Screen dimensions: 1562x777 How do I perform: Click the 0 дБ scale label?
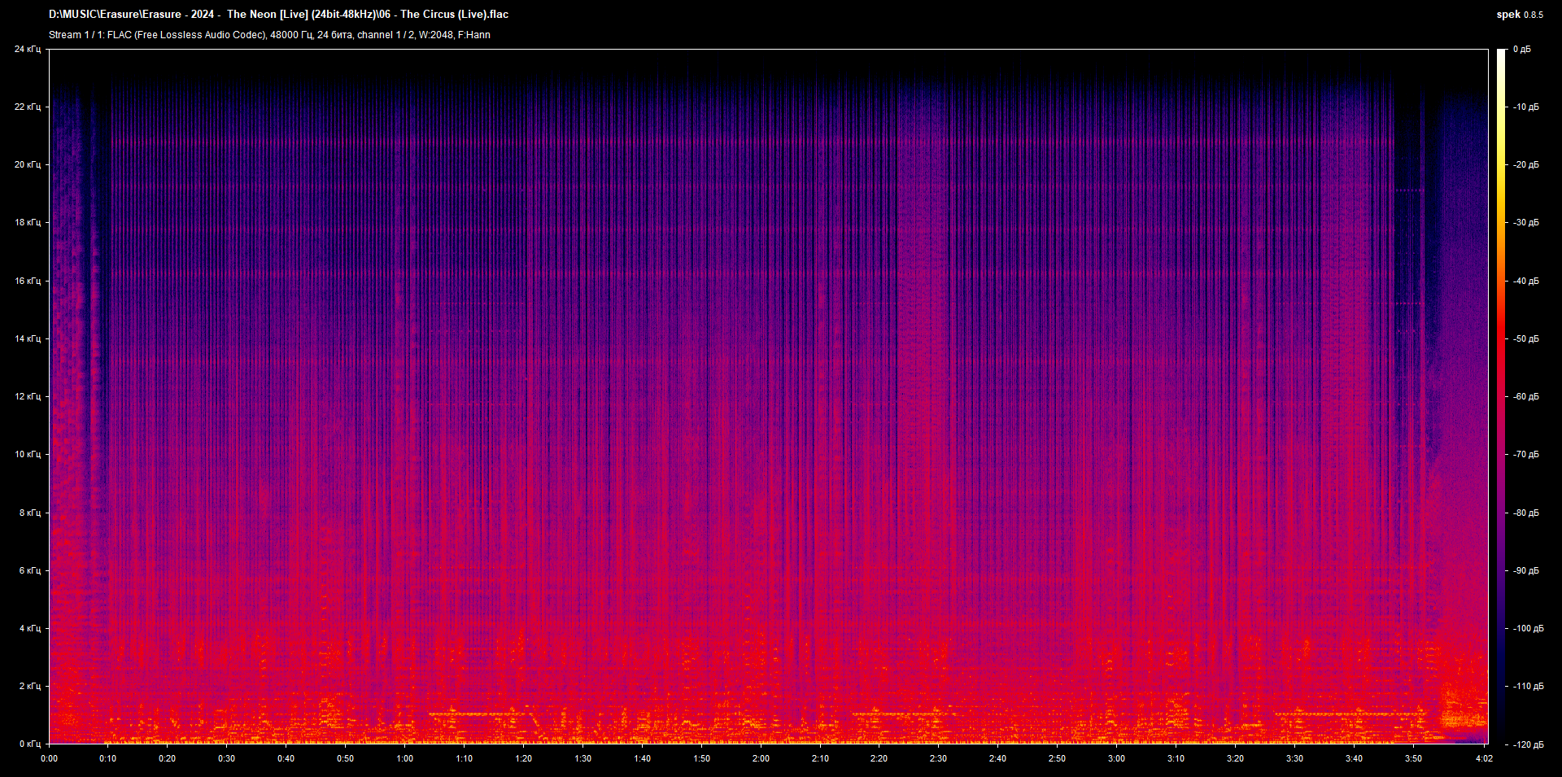click(x=1522, y=50)
